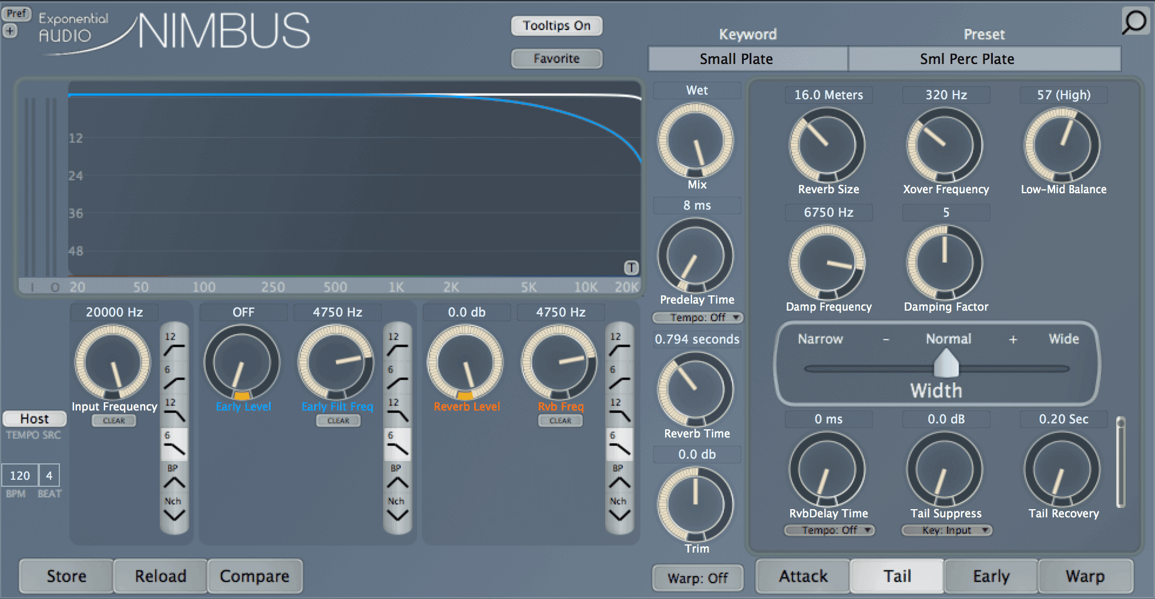Select 6 dB low-pass shape for Input Frequency
1155x599 pixels.
(x=174, y=444)
